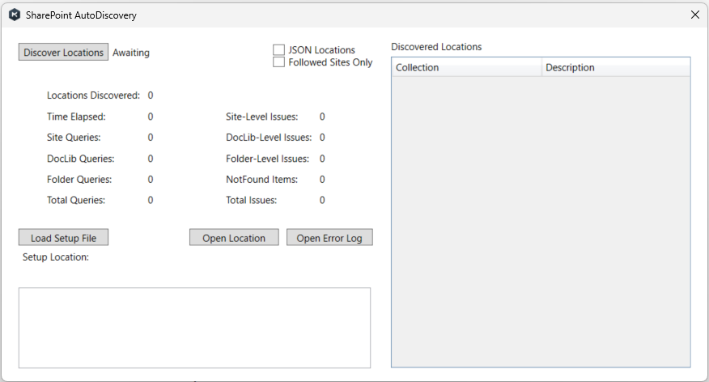Click inside the empty Discovered Locations list
709x382 pixels.
(x=541, y=219)
